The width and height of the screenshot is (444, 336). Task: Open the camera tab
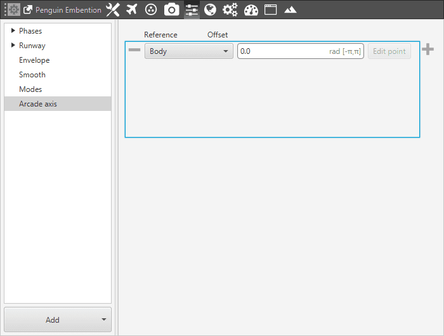coord(172,10)
